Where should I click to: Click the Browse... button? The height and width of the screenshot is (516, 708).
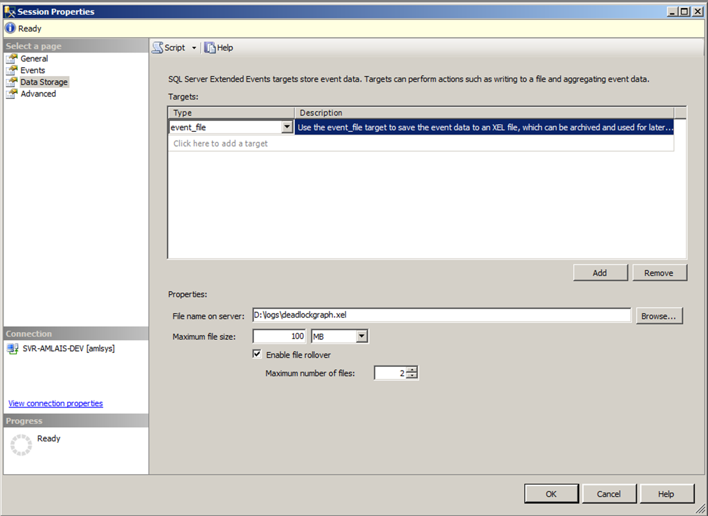[659, 316]
